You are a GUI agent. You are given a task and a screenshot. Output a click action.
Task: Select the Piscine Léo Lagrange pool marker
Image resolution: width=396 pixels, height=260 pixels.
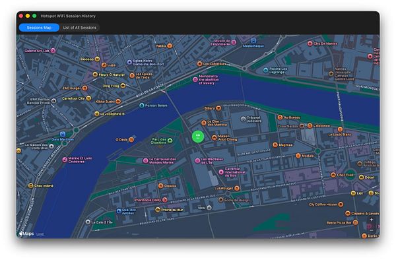click(x=265, y=70)
